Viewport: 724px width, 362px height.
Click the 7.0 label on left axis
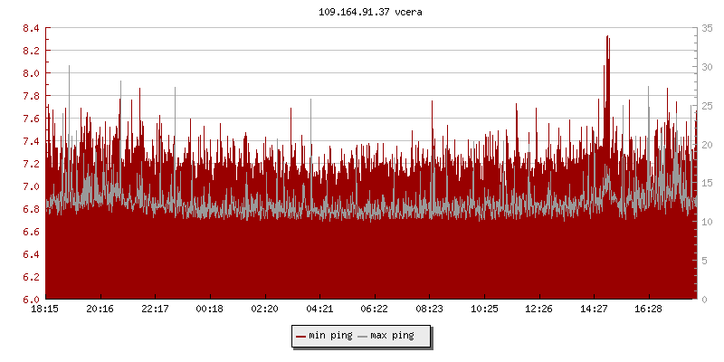(31, 186)
